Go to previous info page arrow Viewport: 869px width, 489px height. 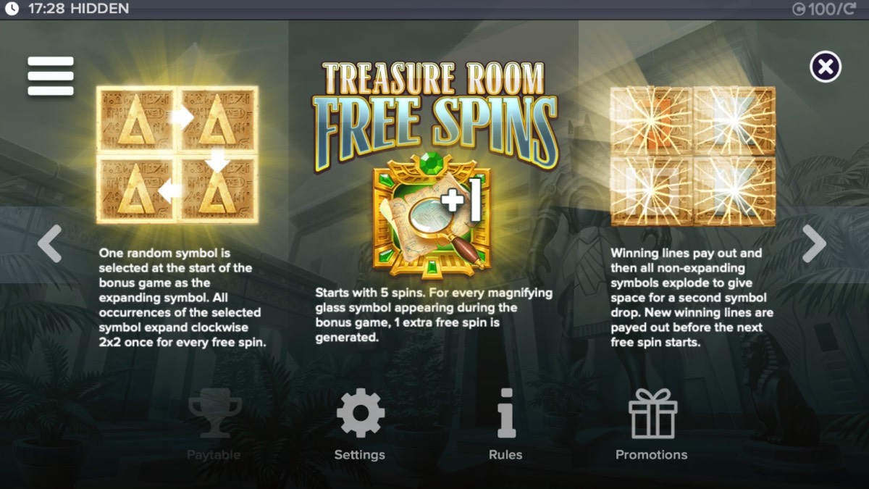tap(50, 244)
